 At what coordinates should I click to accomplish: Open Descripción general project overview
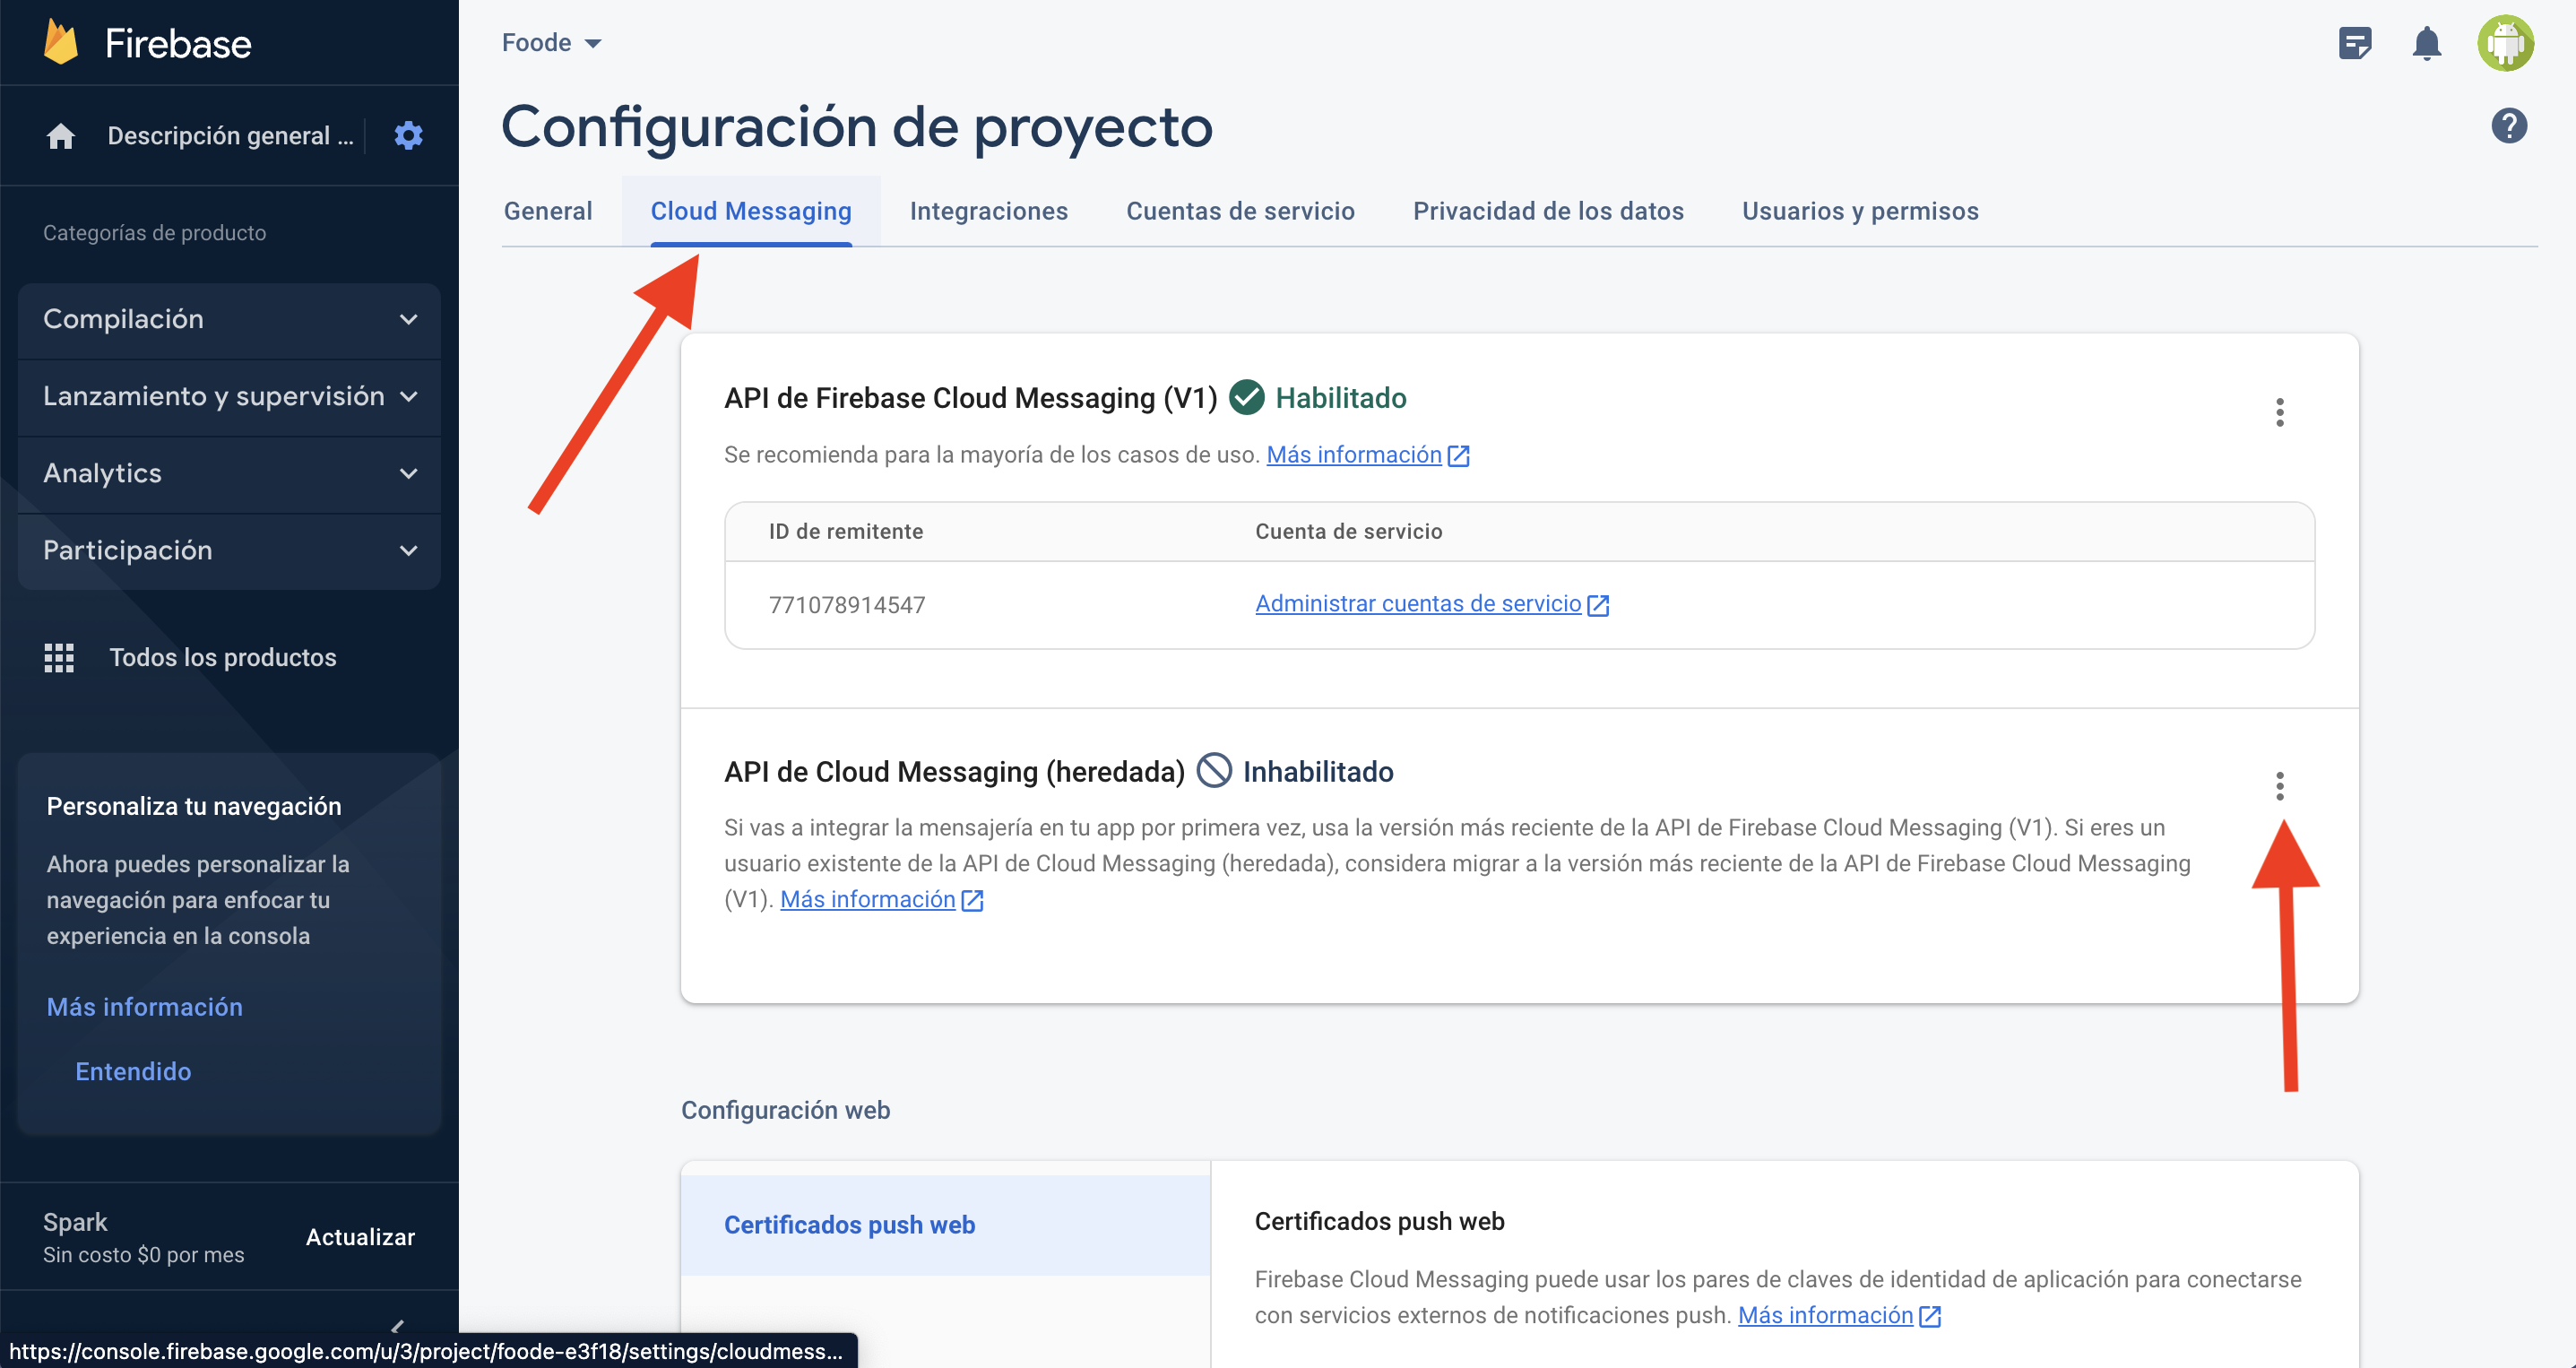click(x=230, y=136)
